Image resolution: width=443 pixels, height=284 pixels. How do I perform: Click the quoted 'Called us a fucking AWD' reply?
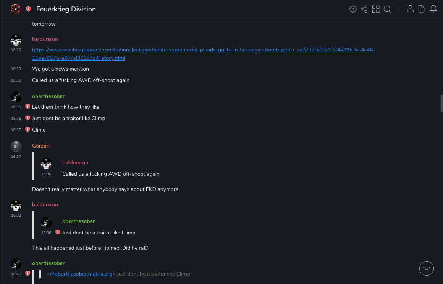point(111,174)
